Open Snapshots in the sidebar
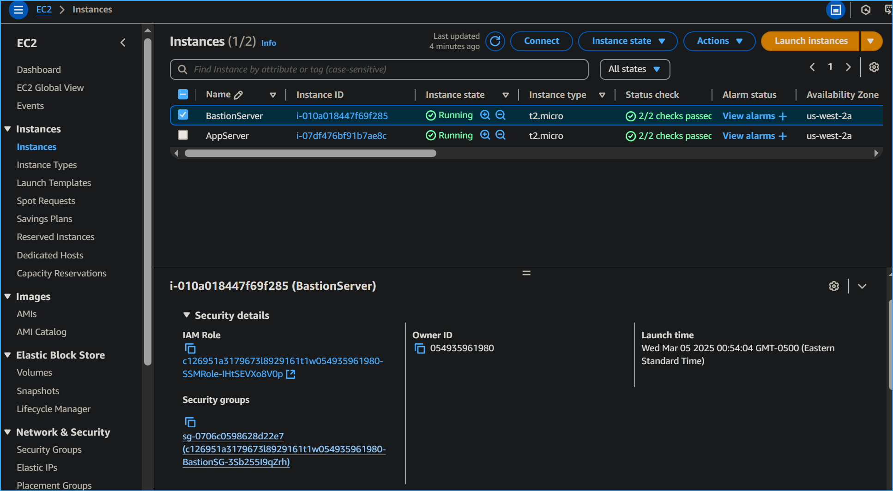Screen dimensions: 893x491 (x=38, y=391)
